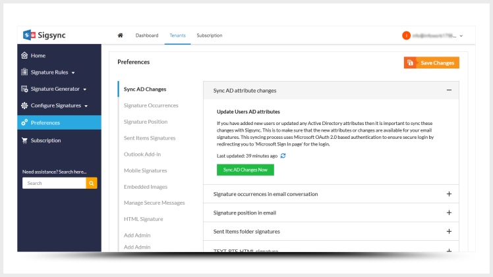Open the Subscription tab in top navigation
This screenshot has height=277, width=493.
[209, 35]
